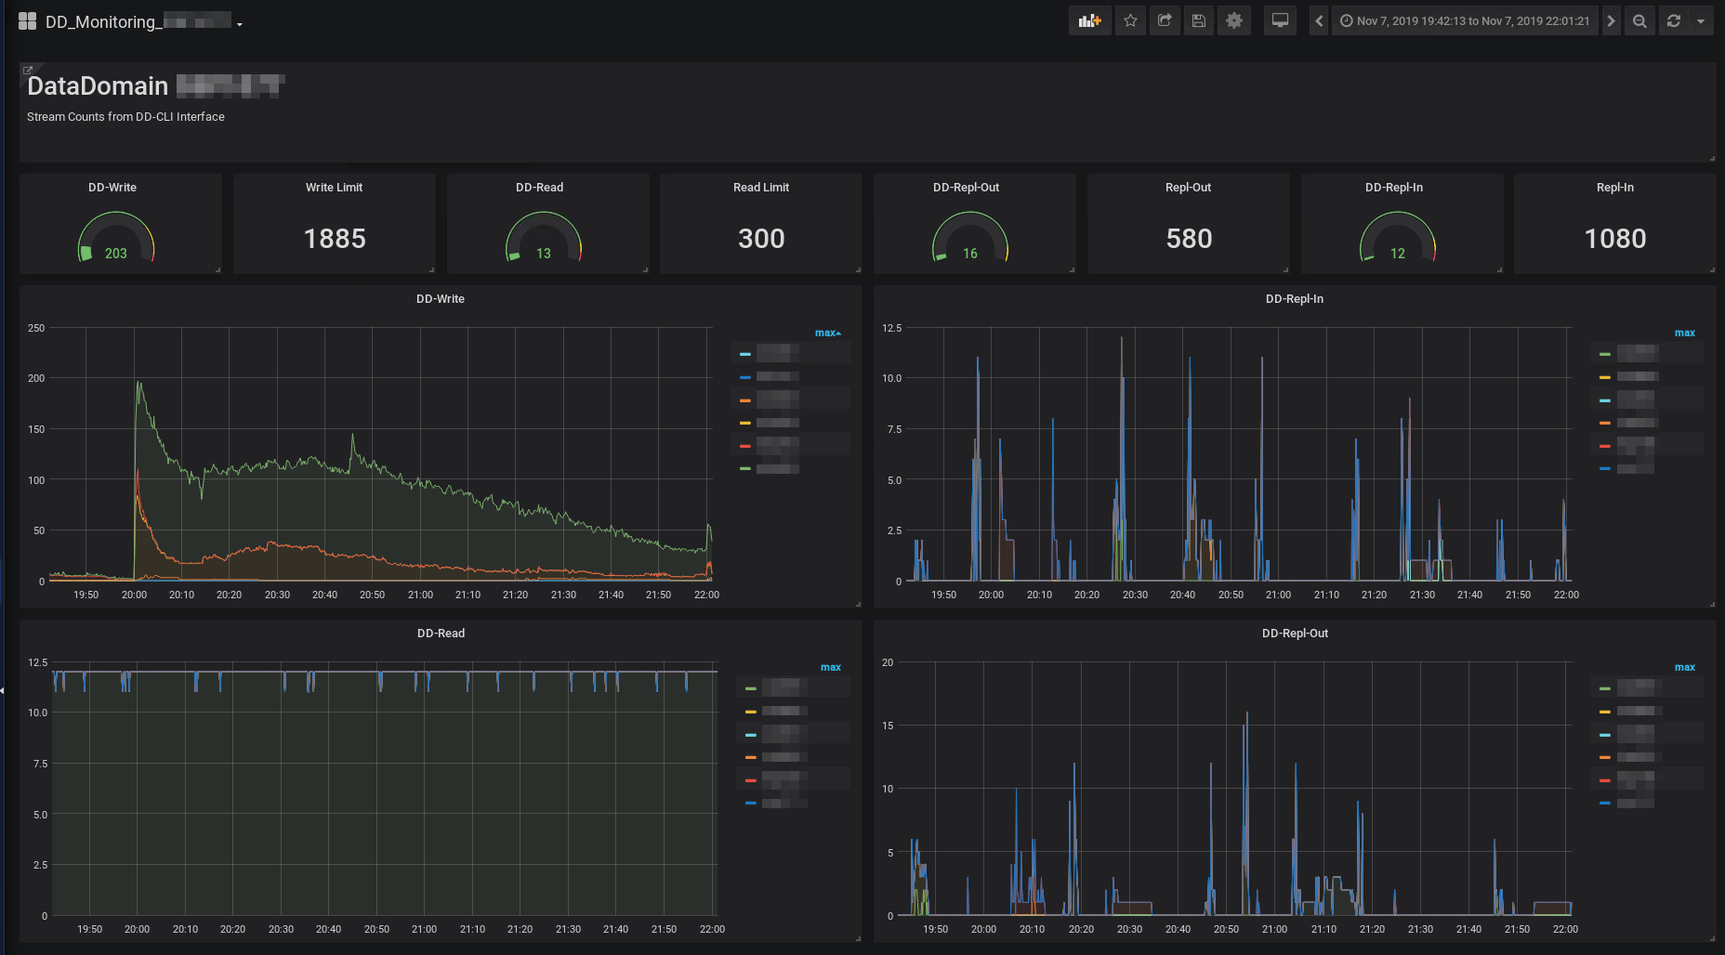Open external link icon on DataDomain panel

click(27, 70)
